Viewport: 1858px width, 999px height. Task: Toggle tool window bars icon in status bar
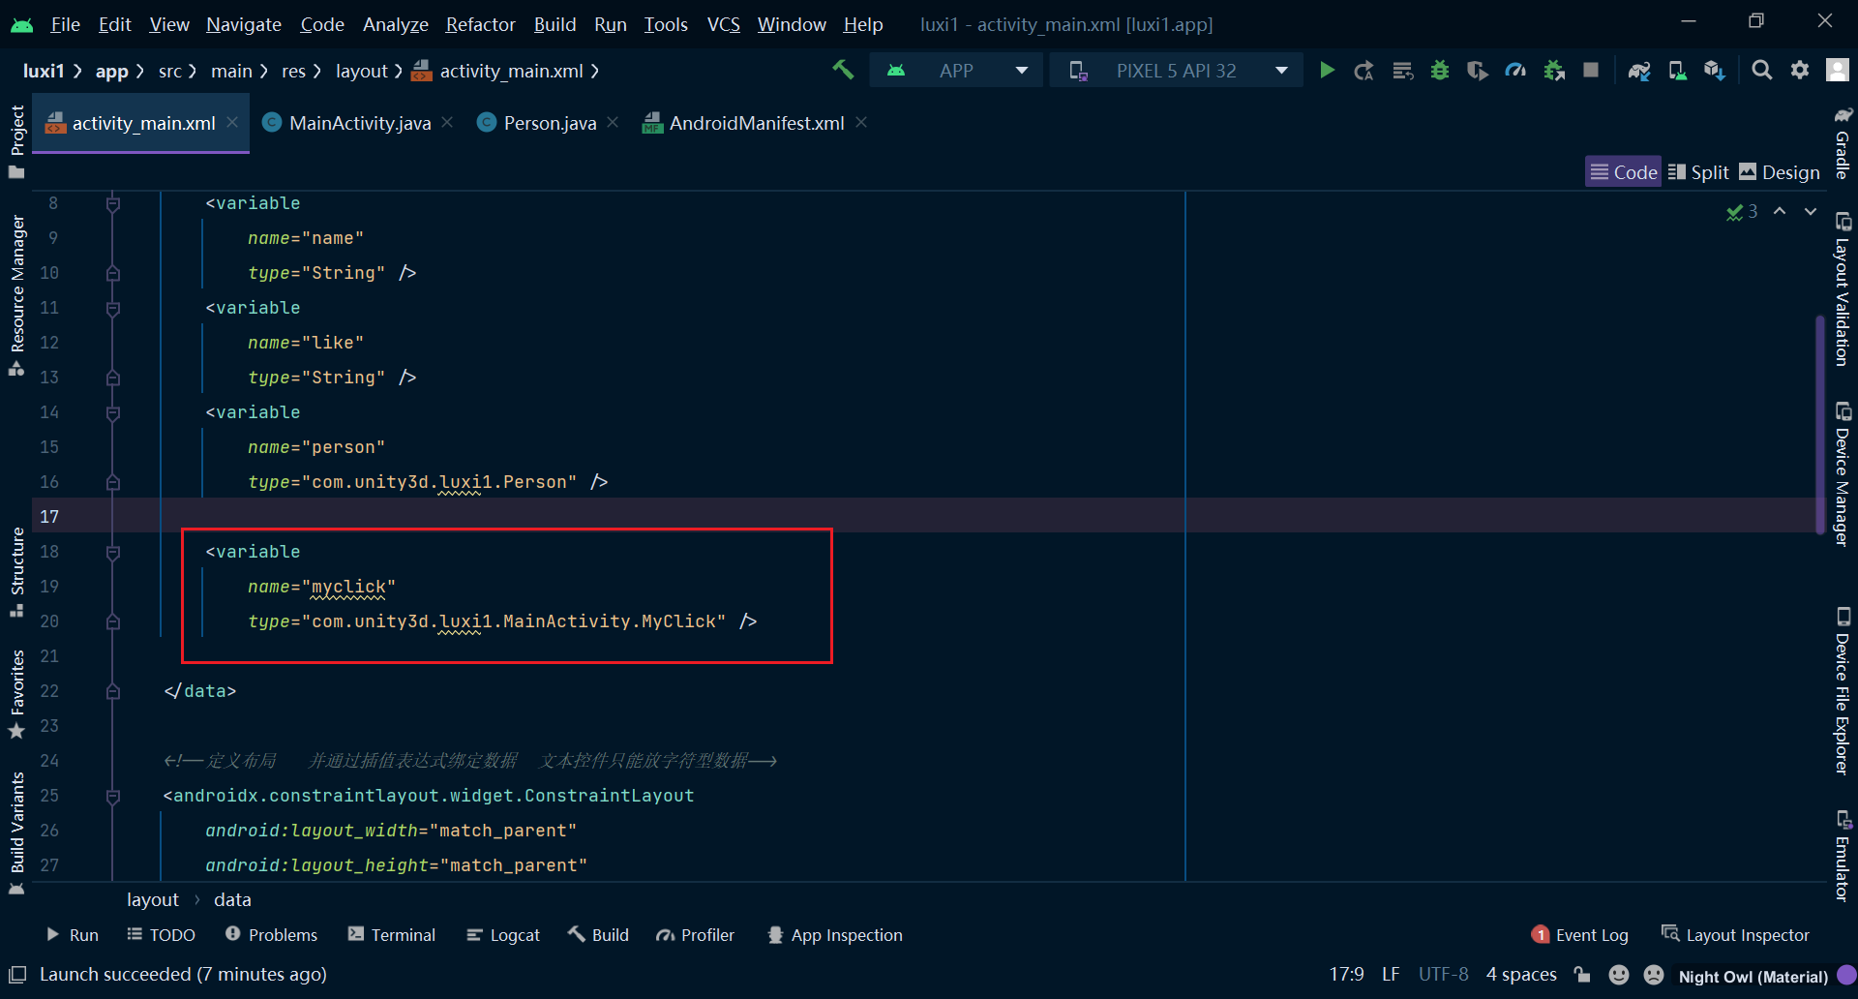click(16, 974)
